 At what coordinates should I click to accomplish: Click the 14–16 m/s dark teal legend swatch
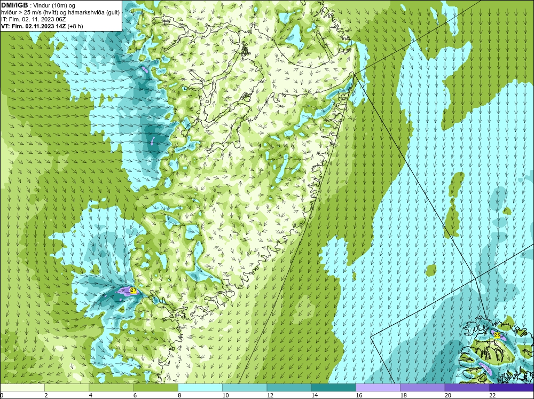pyautogui.click(x=333, y=388)
